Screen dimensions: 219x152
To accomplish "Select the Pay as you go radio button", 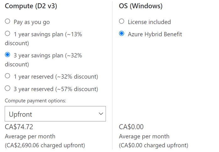I will tap(8, 22).
